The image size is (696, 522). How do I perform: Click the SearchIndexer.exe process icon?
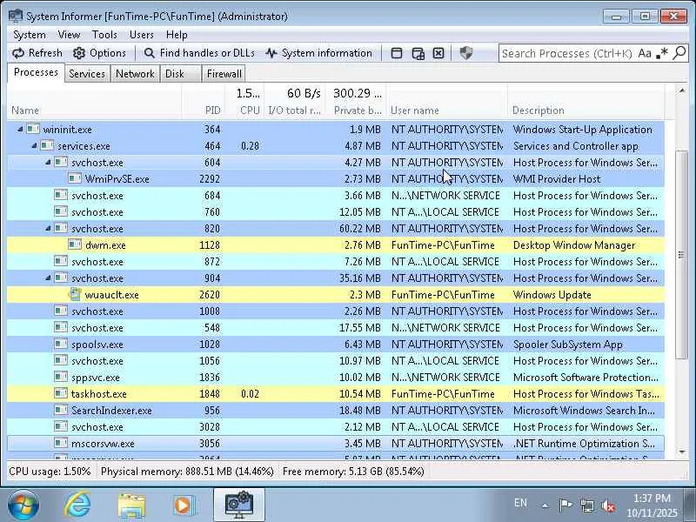pos(61,410)
